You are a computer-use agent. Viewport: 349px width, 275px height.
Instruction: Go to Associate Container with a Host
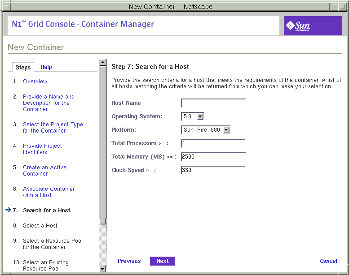tap(49, 192)
